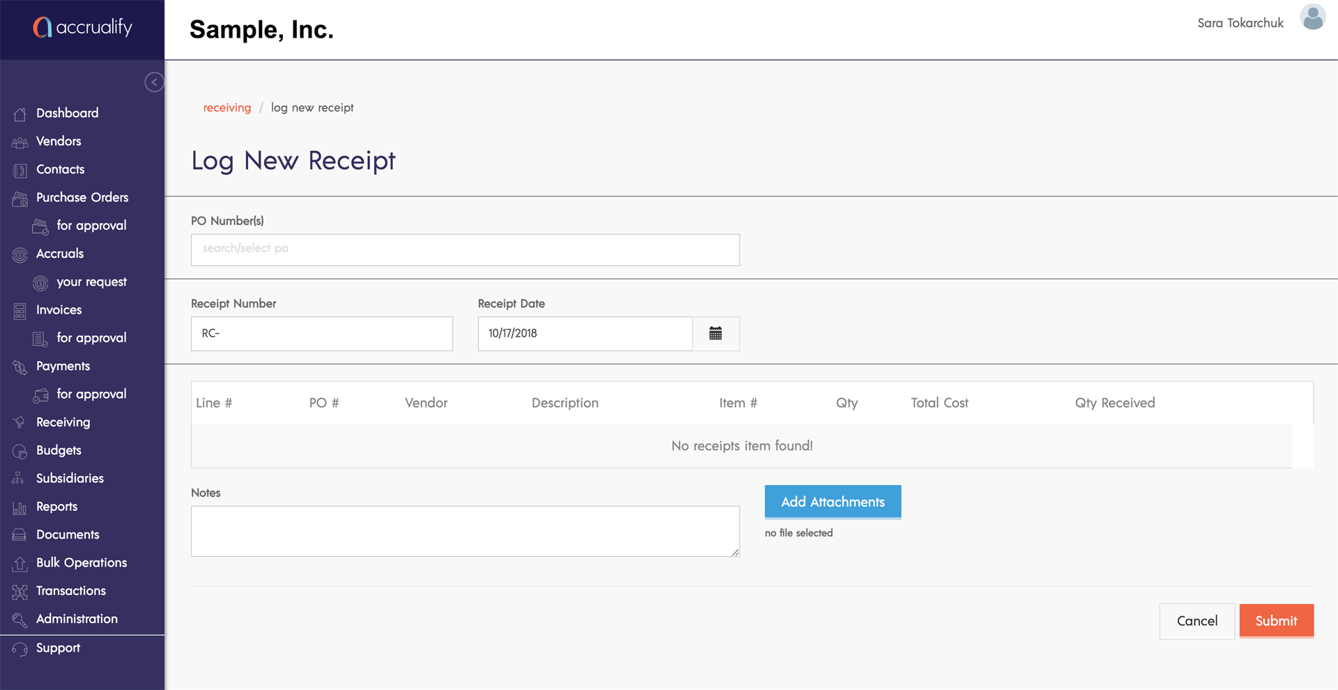Click the icon beside Purchase Orders for approval
This screenshot has height=690, width=1338.
click(x=40, y=227)
